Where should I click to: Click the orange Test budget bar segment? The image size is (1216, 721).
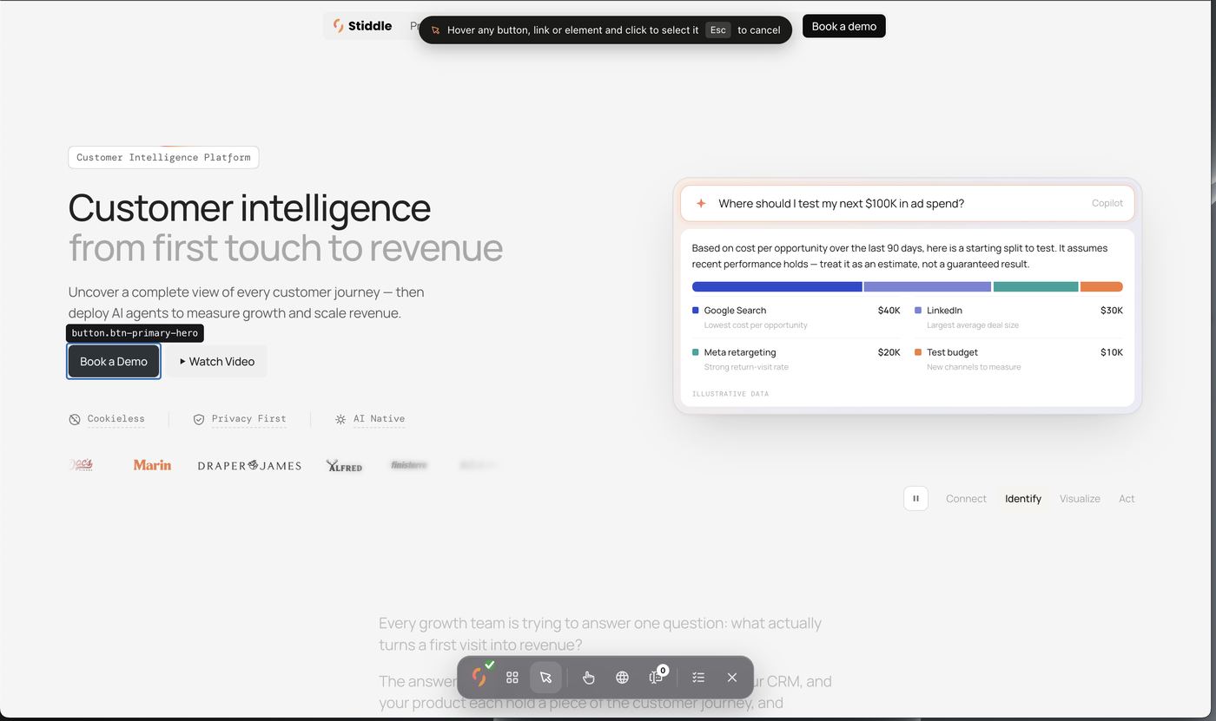pyautogui.click(x=1101, y=286)
